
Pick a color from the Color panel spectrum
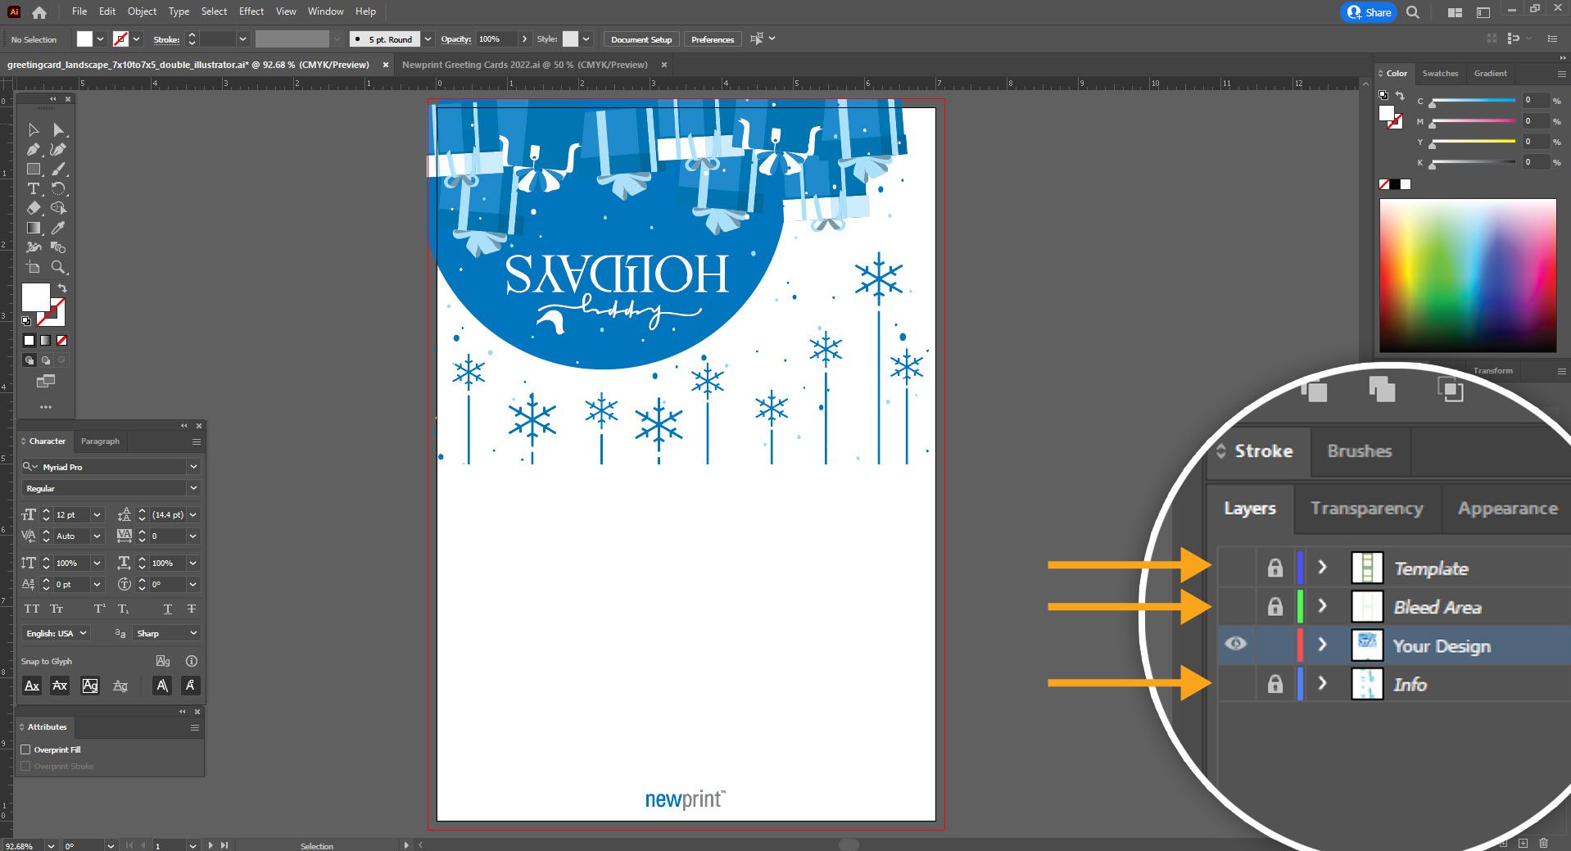pyautogui.click(x=1466, y=274)
